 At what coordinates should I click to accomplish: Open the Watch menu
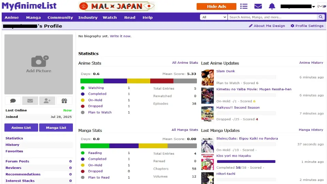click(110, 17)
